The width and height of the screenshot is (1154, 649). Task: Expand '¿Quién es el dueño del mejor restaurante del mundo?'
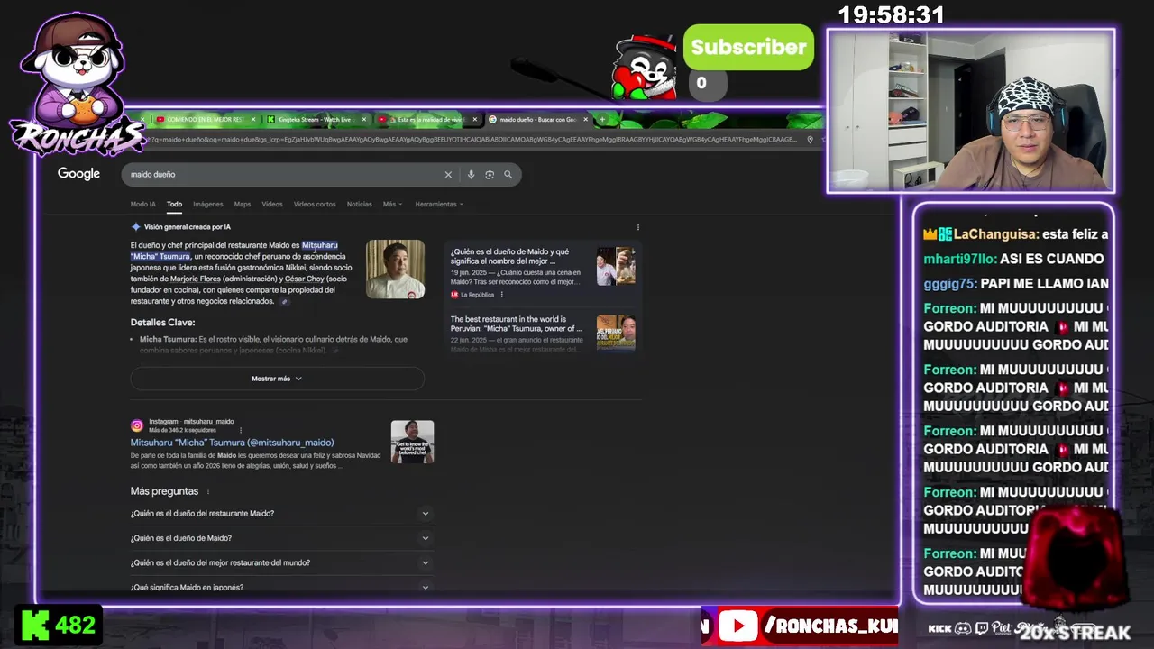pos(281,562)
